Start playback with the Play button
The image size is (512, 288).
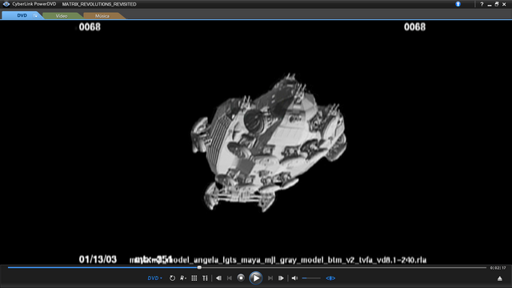point(256,278)
